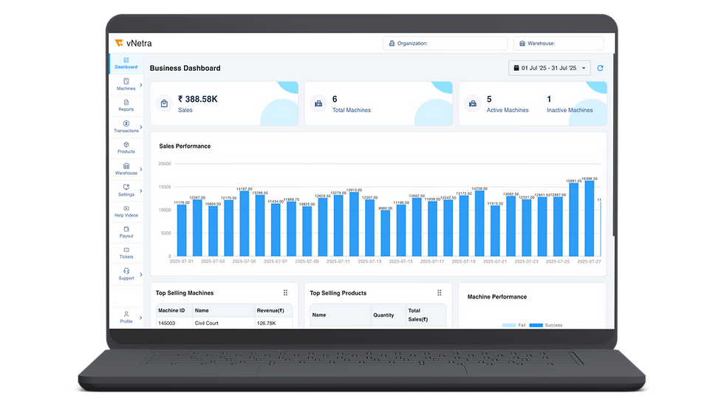Open the Machines sidebar icon
Viewport: 724px width, 407px height.
pos(126,81)
